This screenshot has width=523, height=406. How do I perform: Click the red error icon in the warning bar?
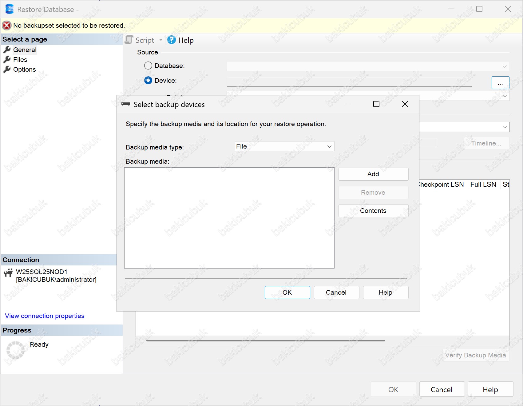coord(7,26)
